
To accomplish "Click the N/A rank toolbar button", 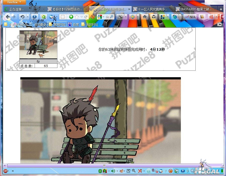I will tap(190, 17).
